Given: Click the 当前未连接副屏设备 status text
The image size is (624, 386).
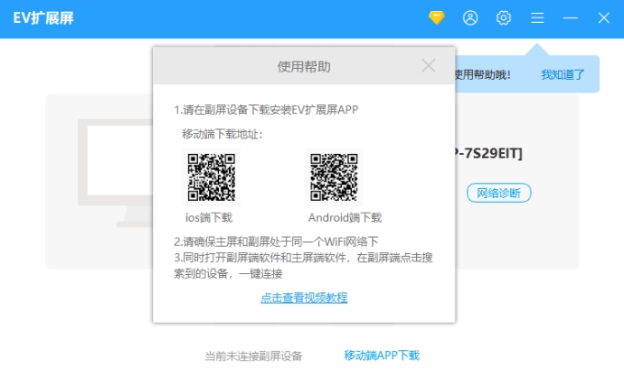Looking at the screenshot, I should [254, 356].
